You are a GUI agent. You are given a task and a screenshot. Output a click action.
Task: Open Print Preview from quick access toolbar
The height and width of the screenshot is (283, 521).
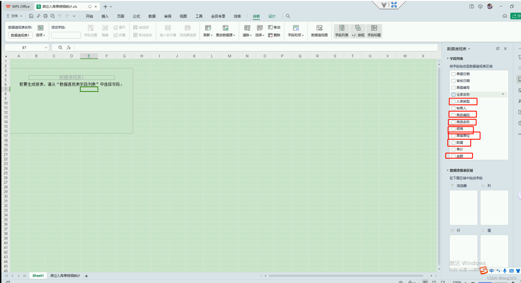click(x=53, y=16)
